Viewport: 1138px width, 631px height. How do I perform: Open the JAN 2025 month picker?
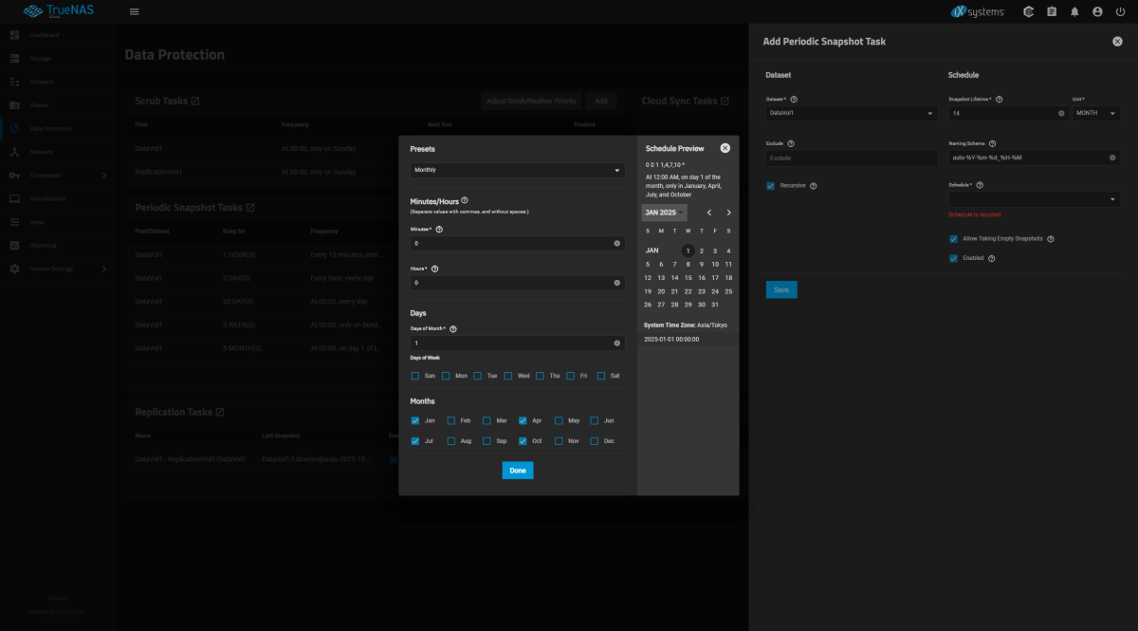coord(664,213)
